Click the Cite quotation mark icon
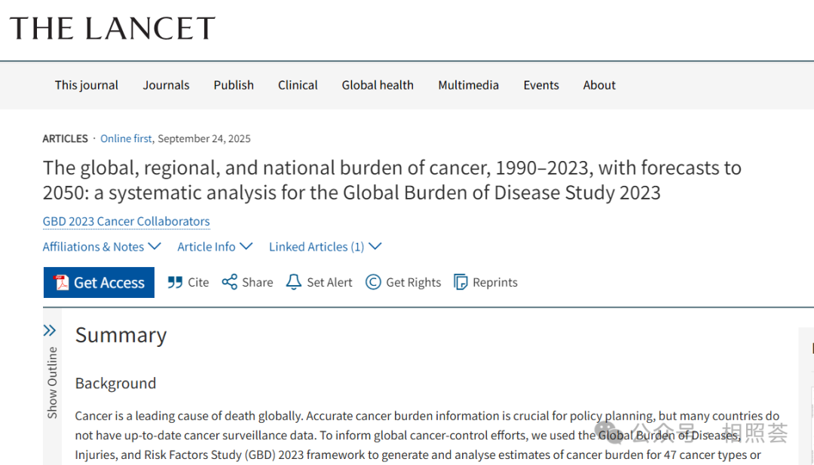The height and width of the screenshot is (465, 814). [175, 282]
